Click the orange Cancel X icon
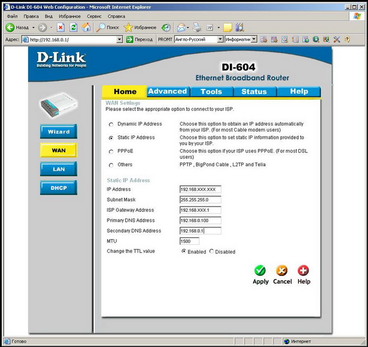Screen dimensions: 368x347 282,270
